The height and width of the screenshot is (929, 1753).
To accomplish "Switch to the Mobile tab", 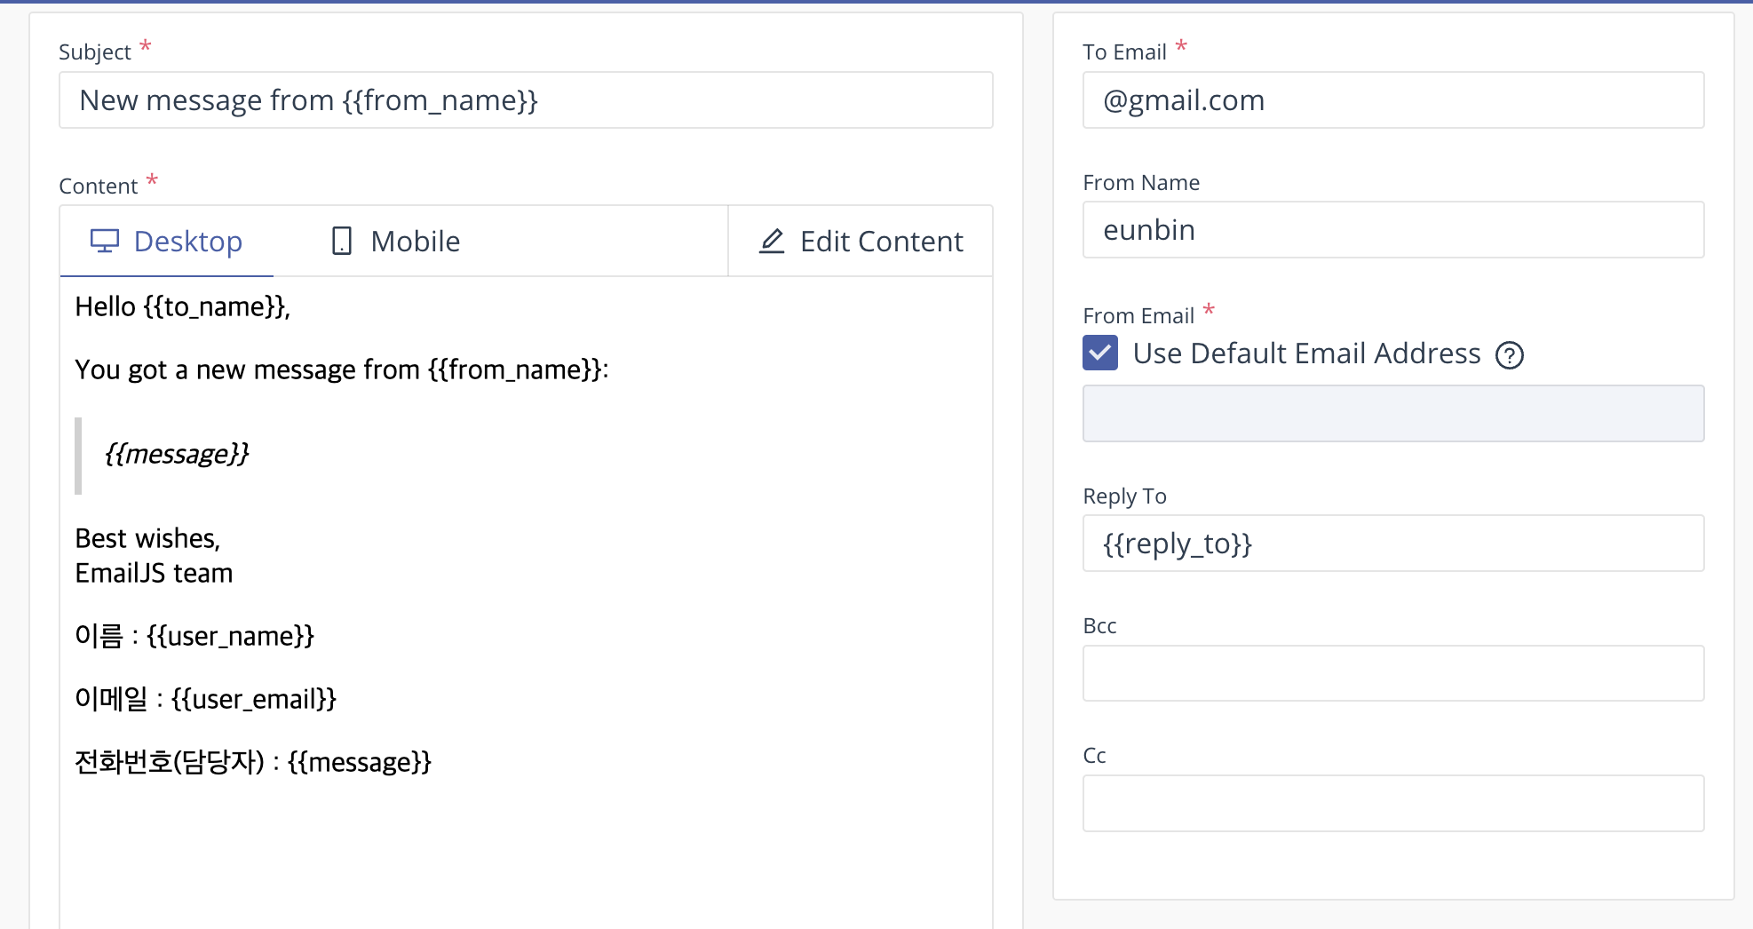I will 393,240.
